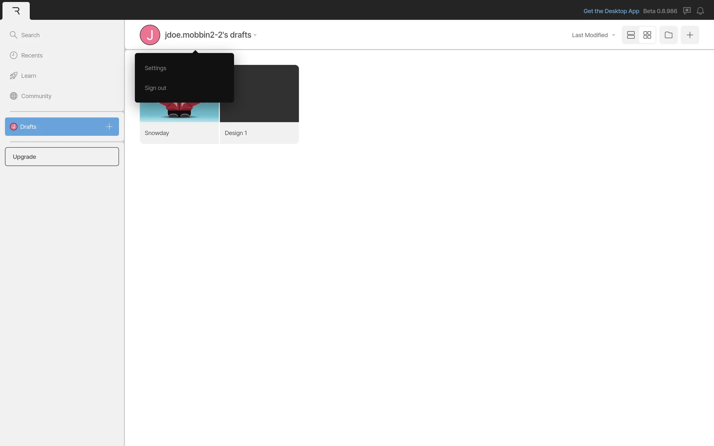Add a new draft via the Drafts plus icon

click(109, 127)
